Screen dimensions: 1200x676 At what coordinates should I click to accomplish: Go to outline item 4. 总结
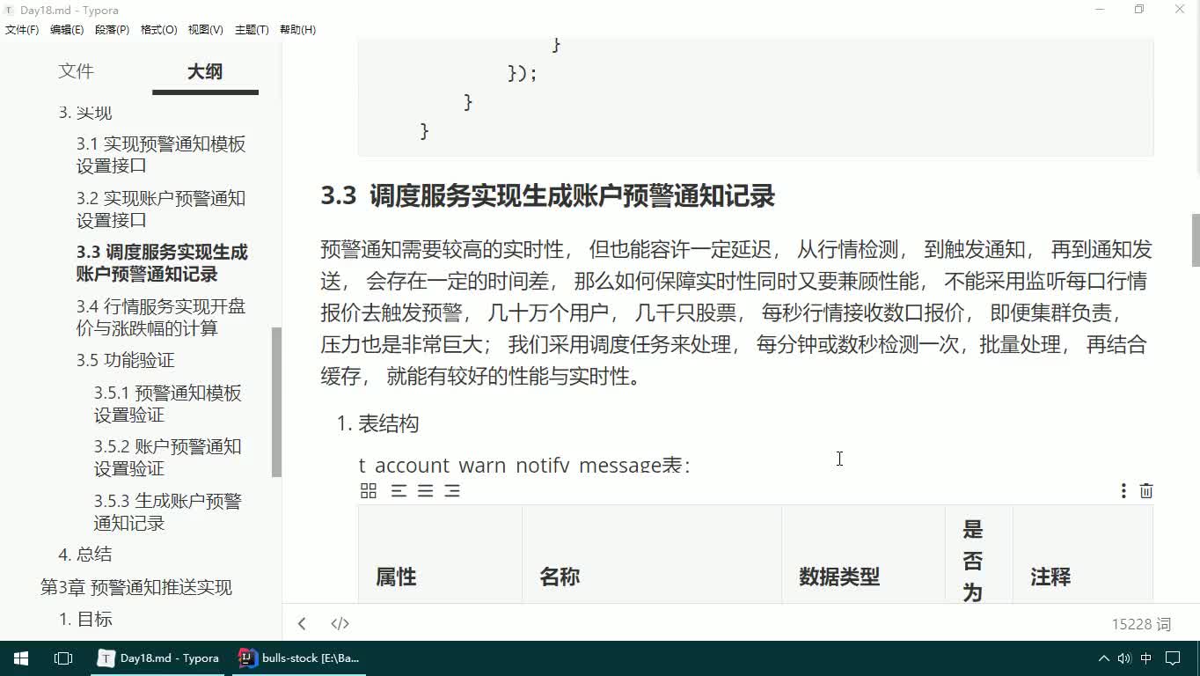85,555
